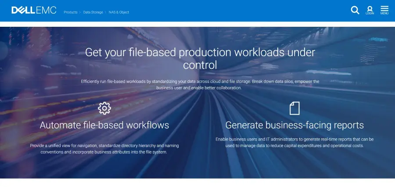Open the search magnifier icon
The width and height of the screenshot is (395, 187).
pyautogui.click(x=355, y=10)
